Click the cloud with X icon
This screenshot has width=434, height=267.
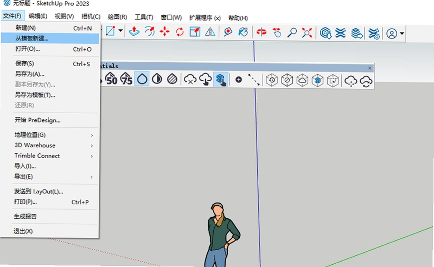[190, 79]
